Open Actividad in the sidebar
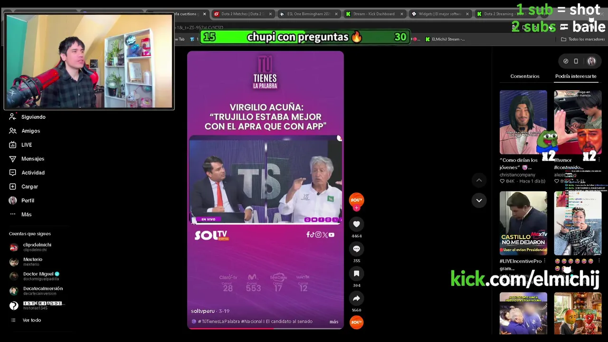 tap(27, 172)
